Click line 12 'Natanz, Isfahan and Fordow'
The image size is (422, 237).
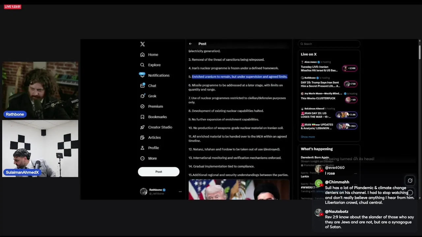tap(234, 149)
